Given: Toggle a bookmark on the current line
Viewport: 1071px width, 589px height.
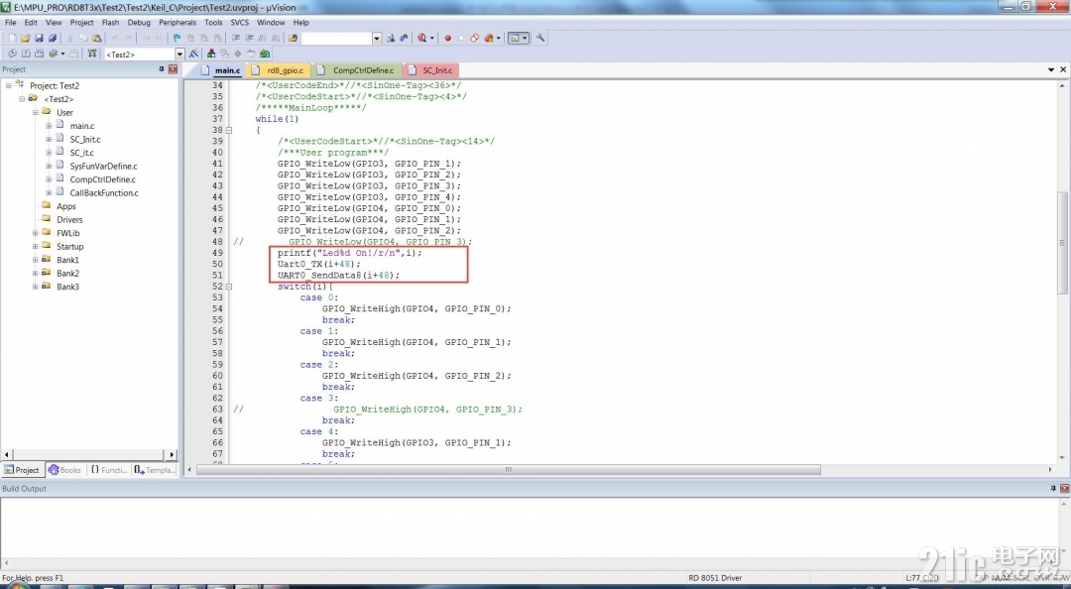Looking at the screenshot, I should coord(177,39).
